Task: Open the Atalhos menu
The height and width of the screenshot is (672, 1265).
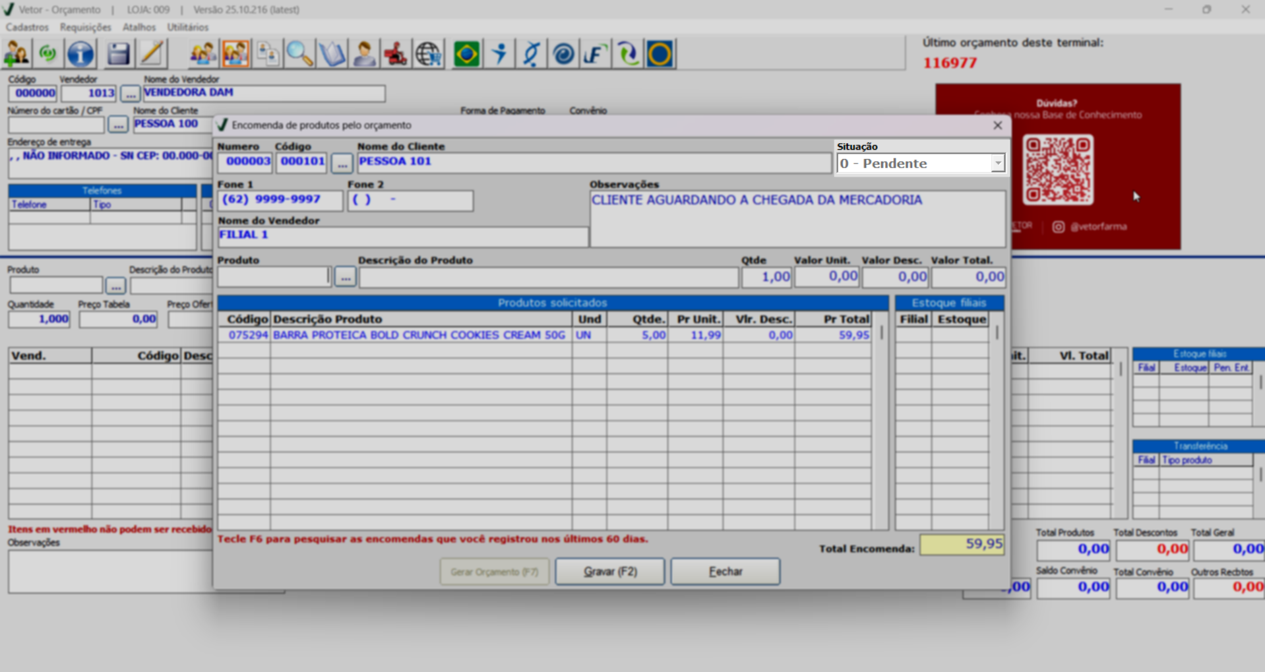Action: [x=139, y=27]
